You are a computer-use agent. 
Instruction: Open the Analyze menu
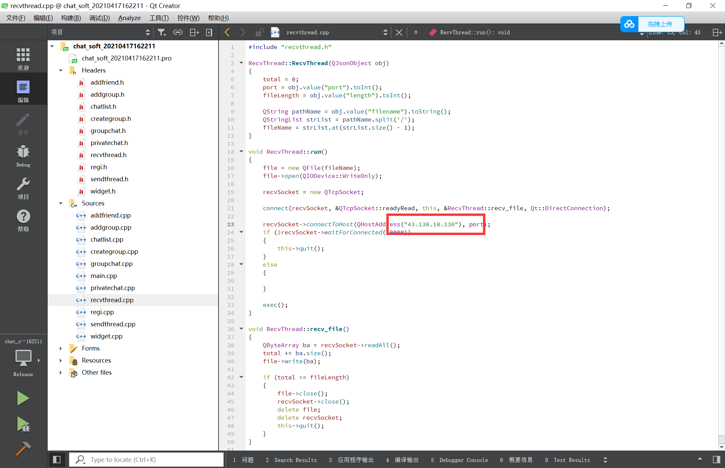pyautogui.click(x=129, y=18)
